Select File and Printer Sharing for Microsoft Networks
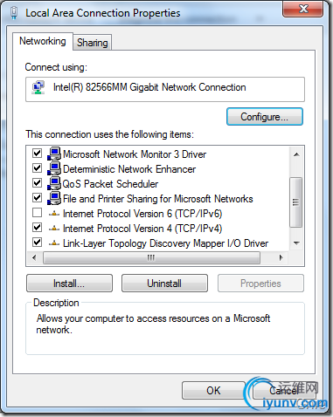This screenshot has height=417, width=333. pyautogui.click(x=158, y=199)
